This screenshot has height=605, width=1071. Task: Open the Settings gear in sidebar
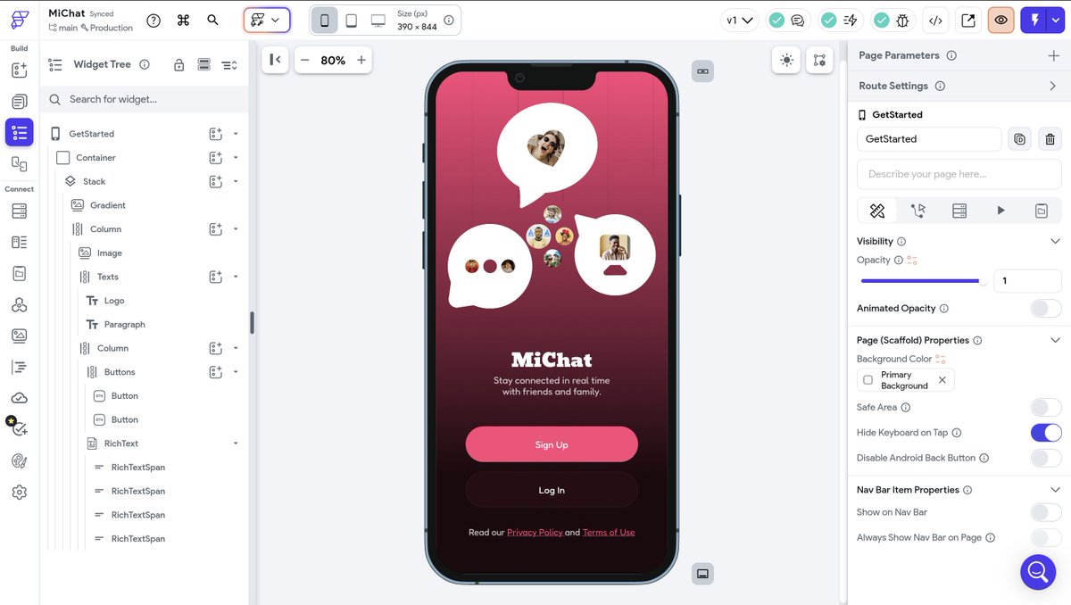(20, 492)
